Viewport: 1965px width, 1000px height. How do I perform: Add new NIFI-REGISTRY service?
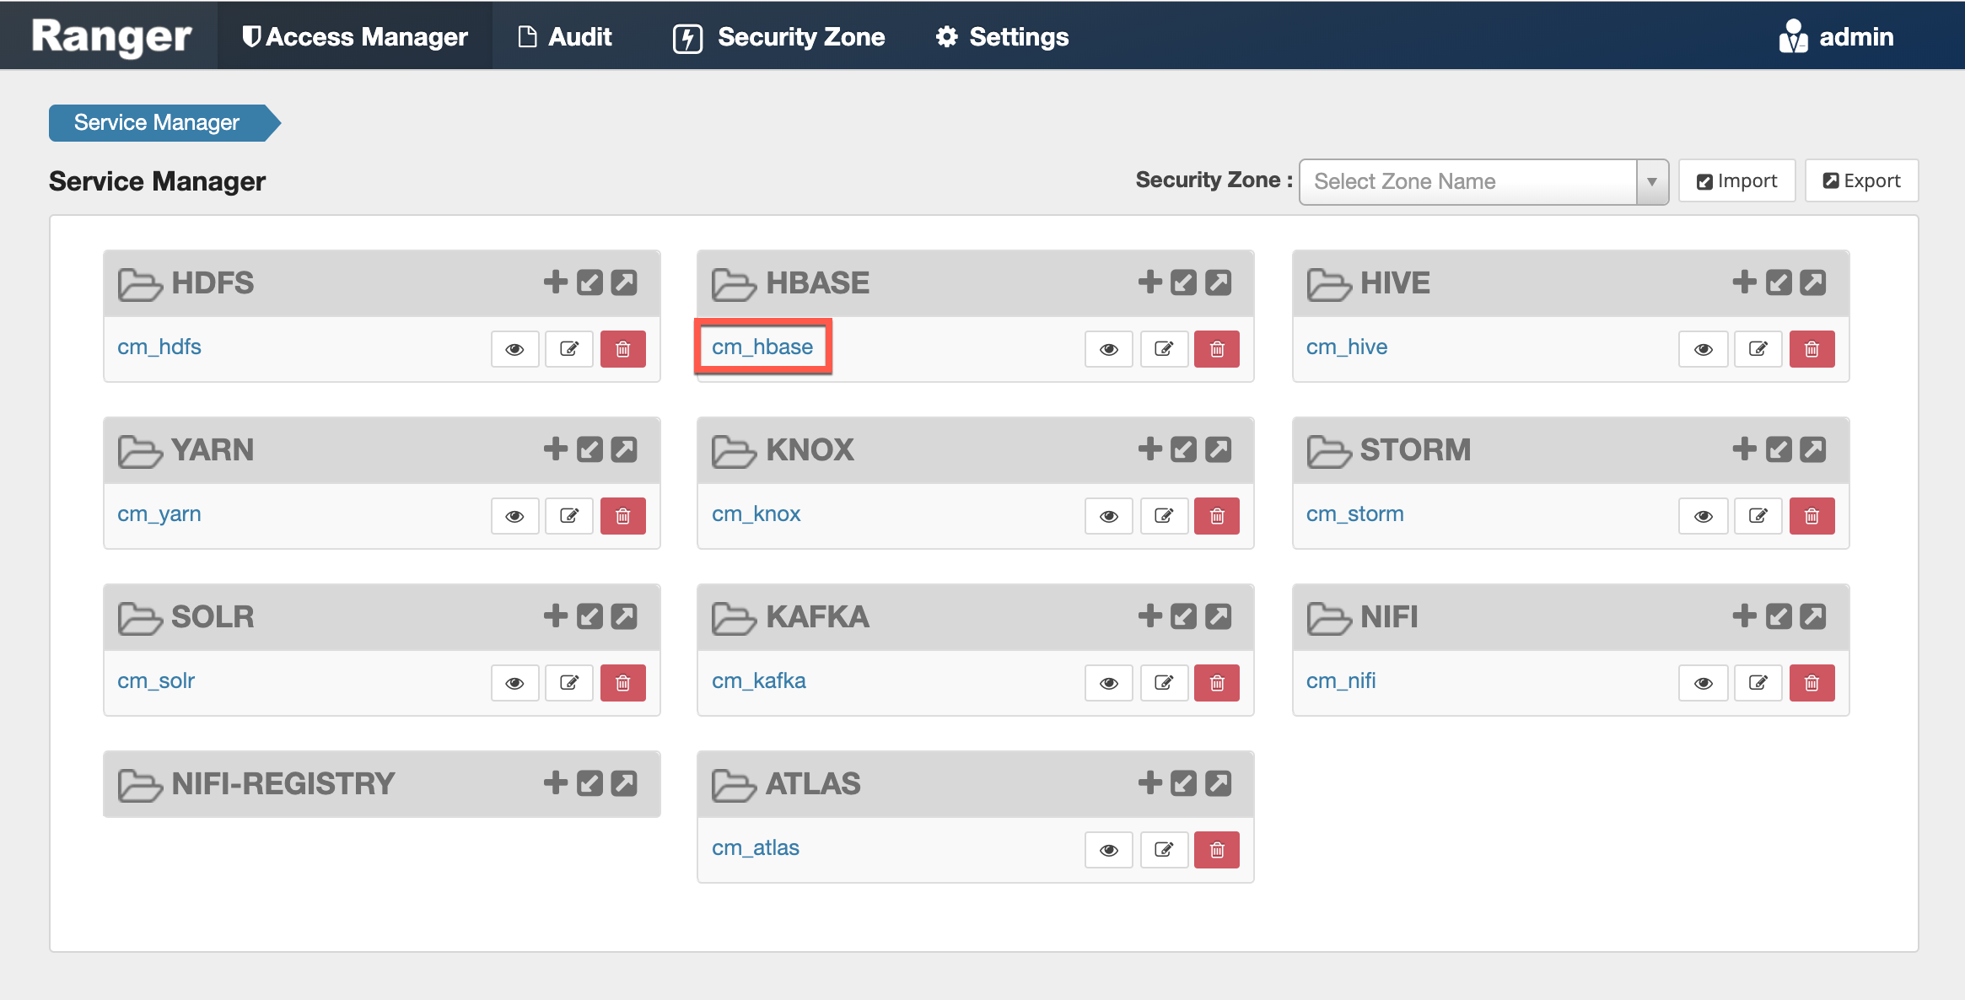point(555,782)
